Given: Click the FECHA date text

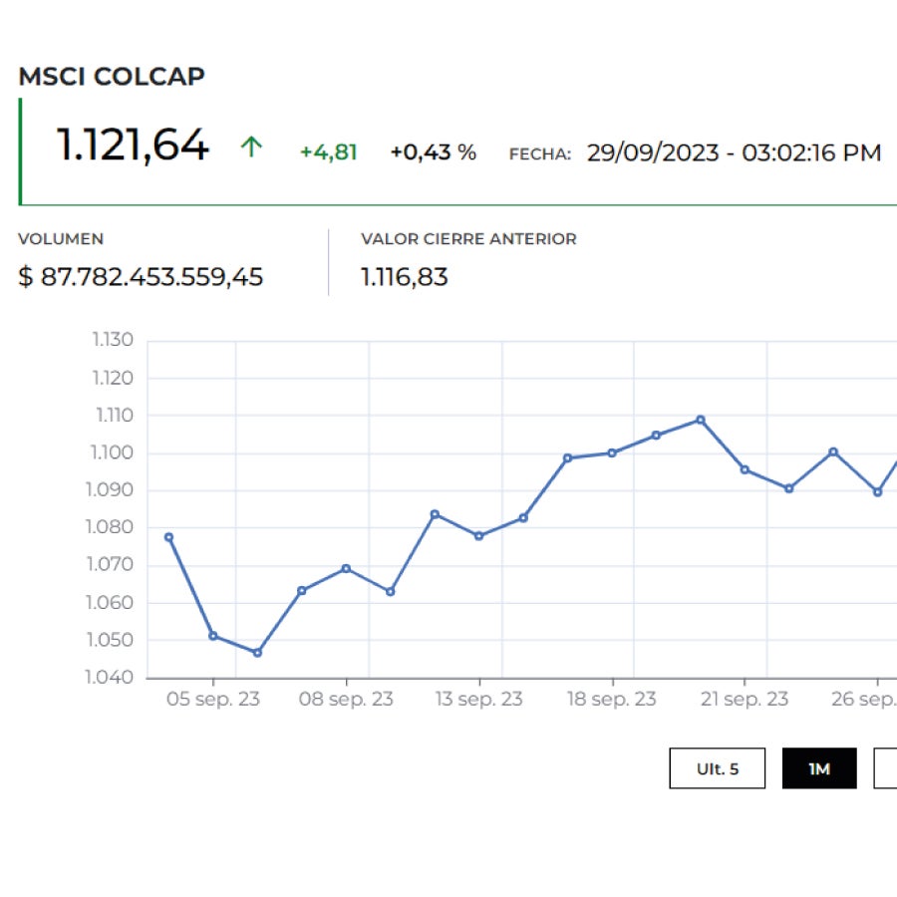Looking at the screenshot, I should pos(735,151).
